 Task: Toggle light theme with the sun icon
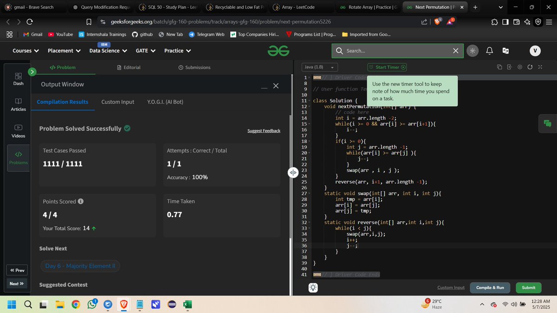(x=473, y=51)
